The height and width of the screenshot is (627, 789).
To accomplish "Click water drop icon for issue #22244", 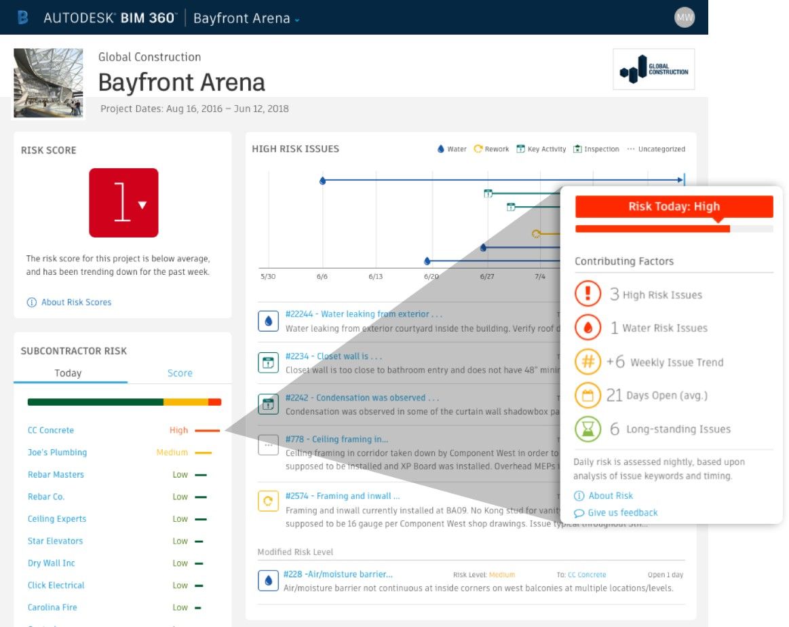I will (268, 321).
